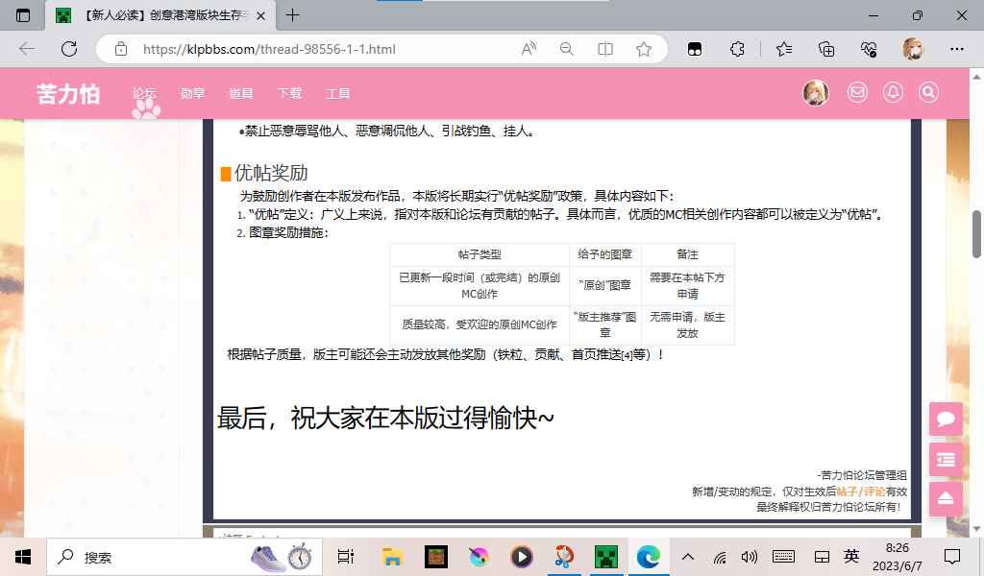
Task: Open Task View on the taskbar
Action: pos(345,557)
